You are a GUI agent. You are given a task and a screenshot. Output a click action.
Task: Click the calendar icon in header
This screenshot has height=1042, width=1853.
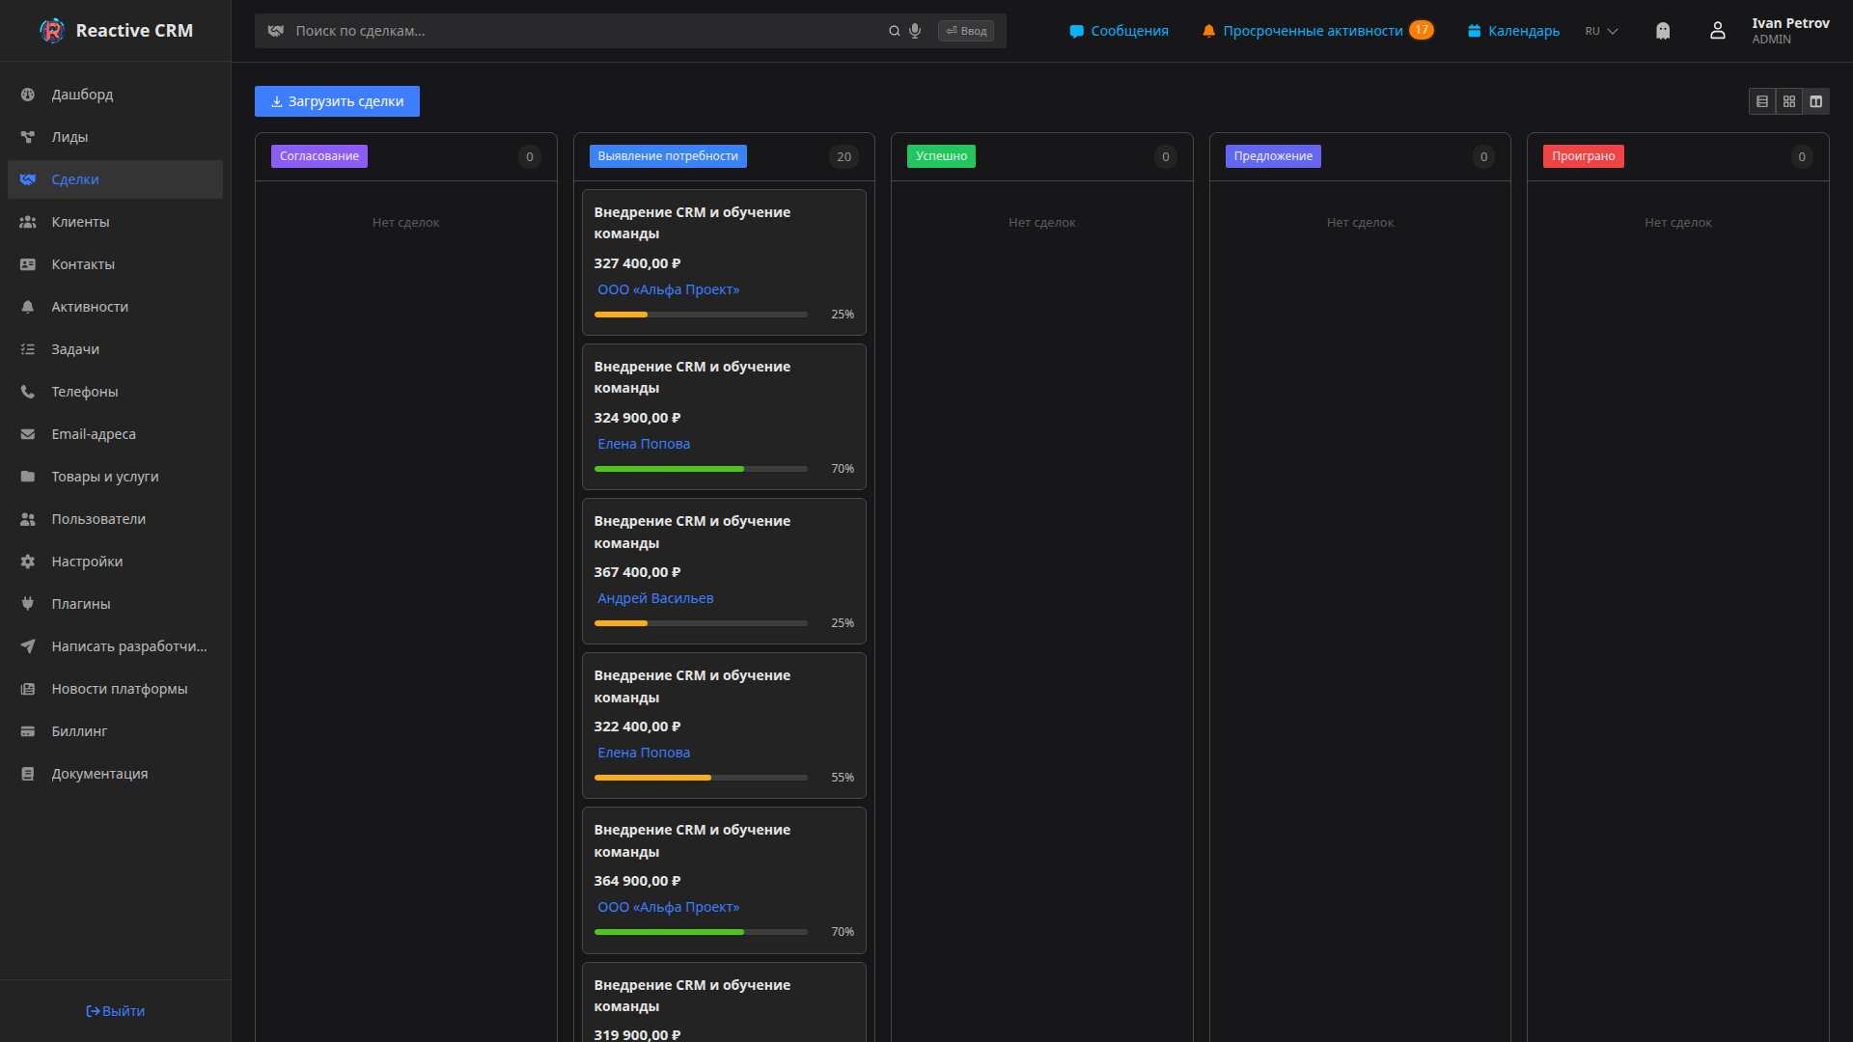tap(1474, 31)
